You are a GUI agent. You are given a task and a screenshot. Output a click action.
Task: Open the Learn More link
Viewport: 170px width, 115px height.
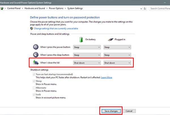coord(107,77)
